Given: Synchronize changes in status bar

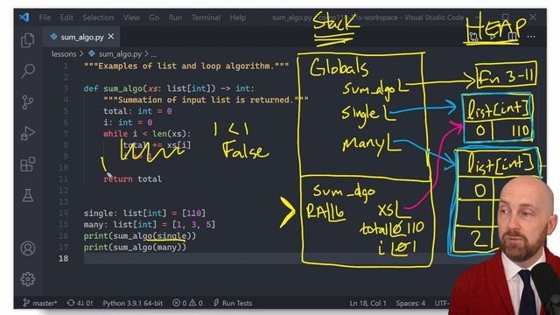Looking at the screenshot, I should (80, 304).
